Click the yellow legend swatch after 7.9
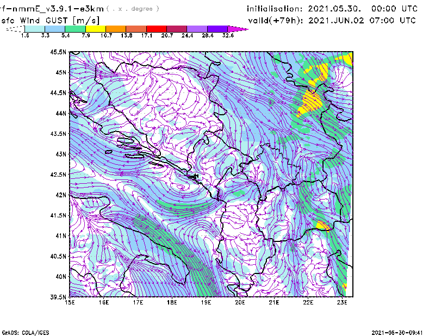The width and height of the screenshot is (435, 336). 96,29
